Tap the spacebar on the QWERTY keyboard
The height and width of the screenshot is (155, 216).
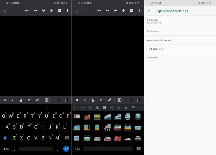click(36, 149)
